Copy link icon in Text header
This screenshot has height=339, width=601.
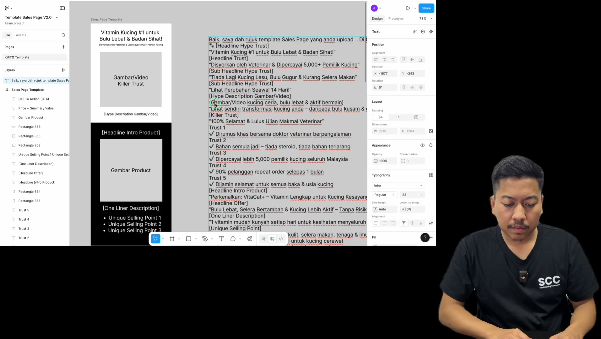(x=415, y=32)
